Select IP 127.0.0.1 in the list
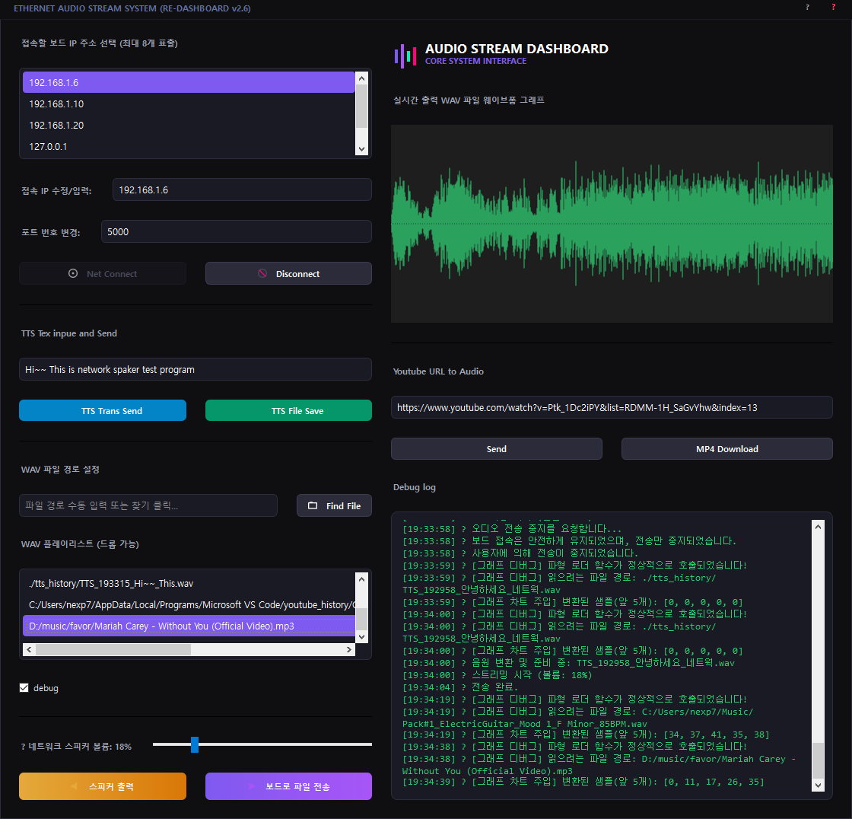This screenshot has width=852, height=819. [189, 146]
